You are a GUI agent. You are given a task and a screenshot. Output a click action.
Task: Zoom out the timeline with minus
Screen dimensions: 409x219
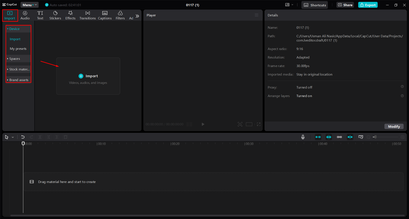368,137
